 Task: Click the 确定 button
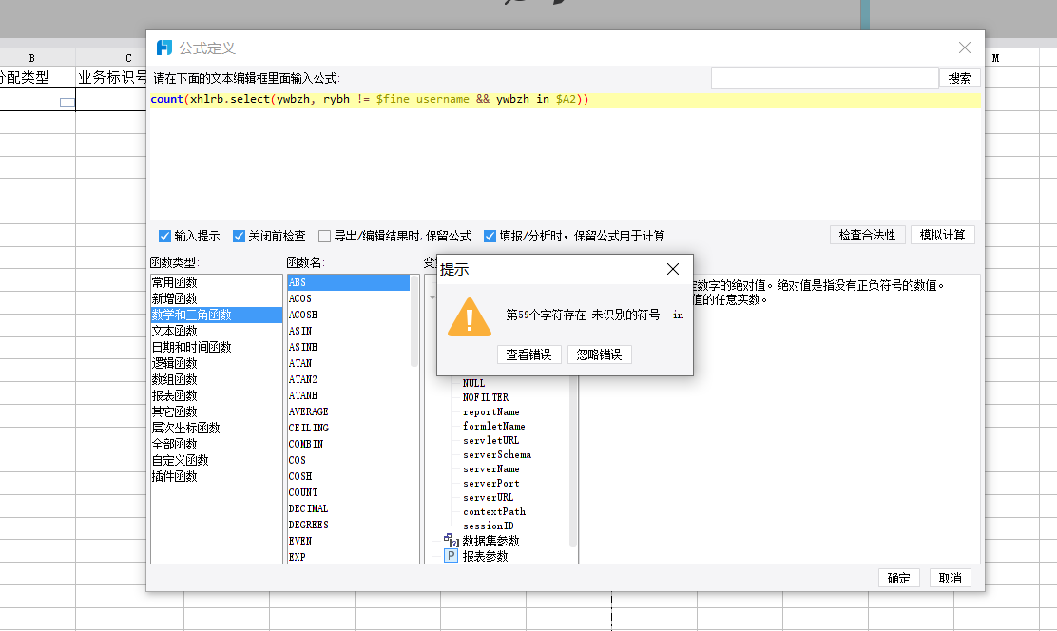[x=898, y=578]
